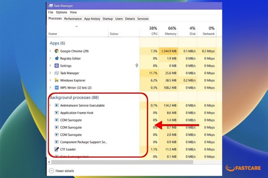Click the WPS Writer icon

click(57, 88)
